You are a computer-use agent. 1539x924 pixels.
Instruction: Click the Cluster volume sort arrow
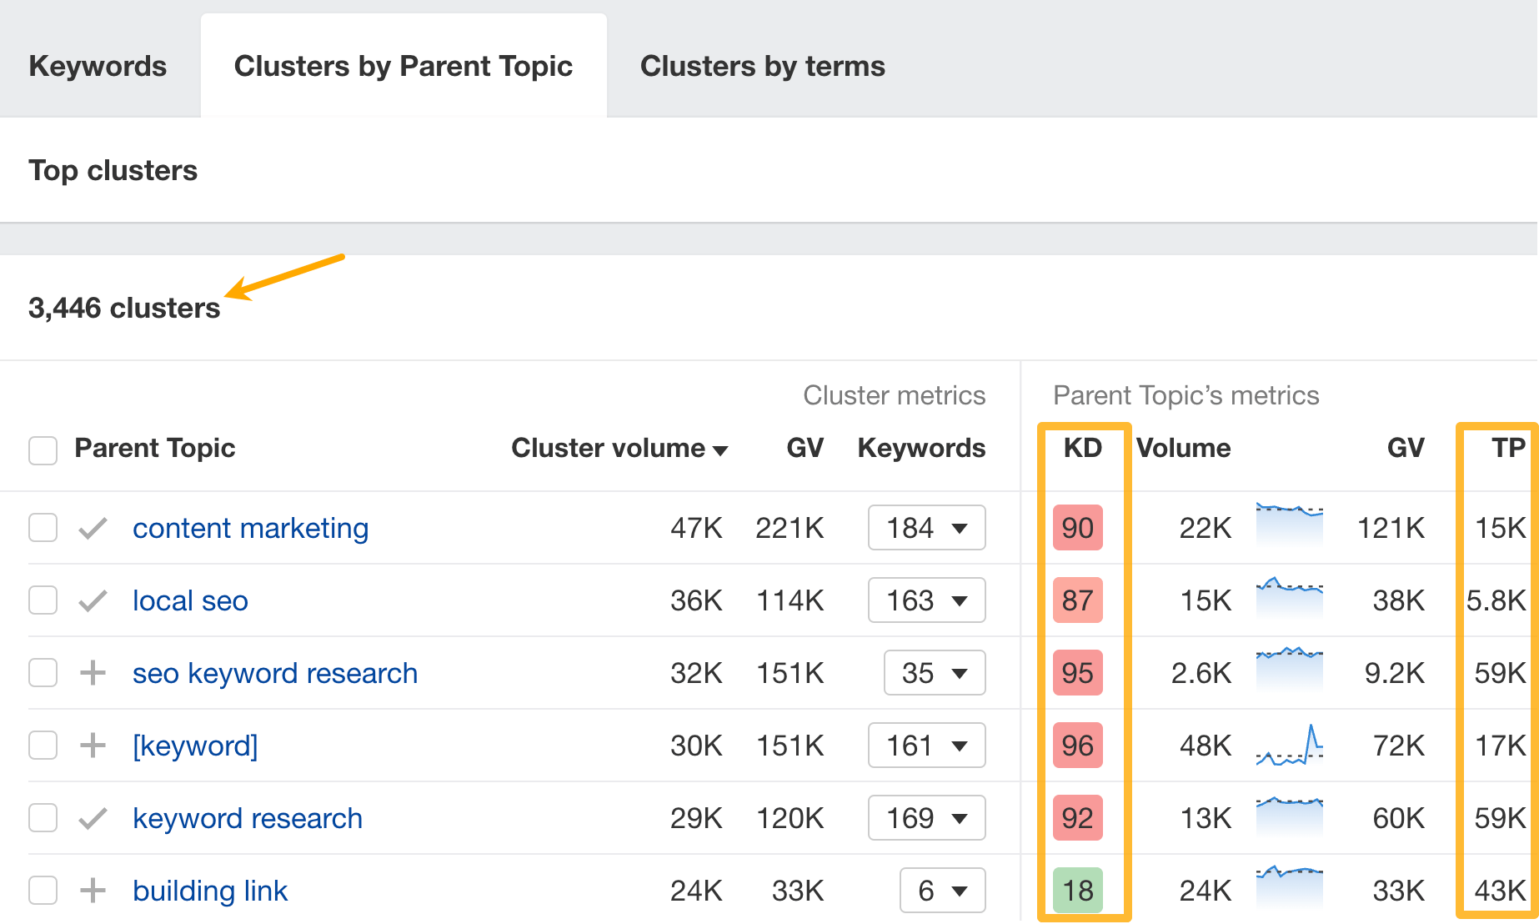722,449
